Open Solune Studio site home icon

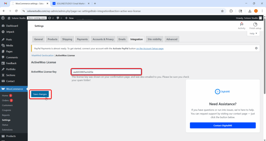pos(9,18)
